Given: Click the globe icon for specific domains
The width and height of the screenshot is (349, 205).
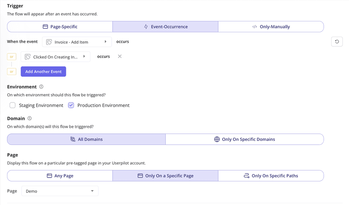Looking at the screenshot, I should coord(217,140).
